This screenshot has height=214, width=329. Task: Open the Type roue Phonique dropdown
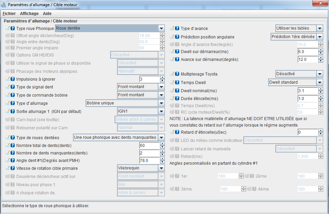pos(161,28)
